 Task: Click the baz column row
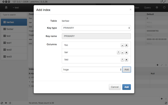coord(96,60)
